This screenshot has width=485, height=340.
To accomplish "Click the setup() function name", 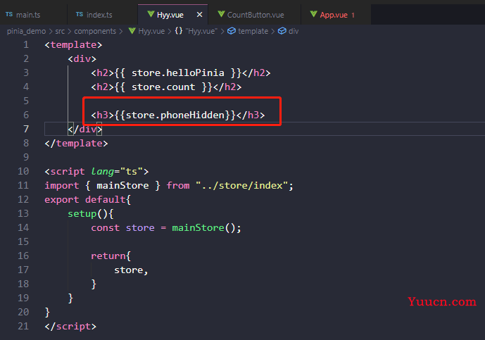I will (82, 214).
